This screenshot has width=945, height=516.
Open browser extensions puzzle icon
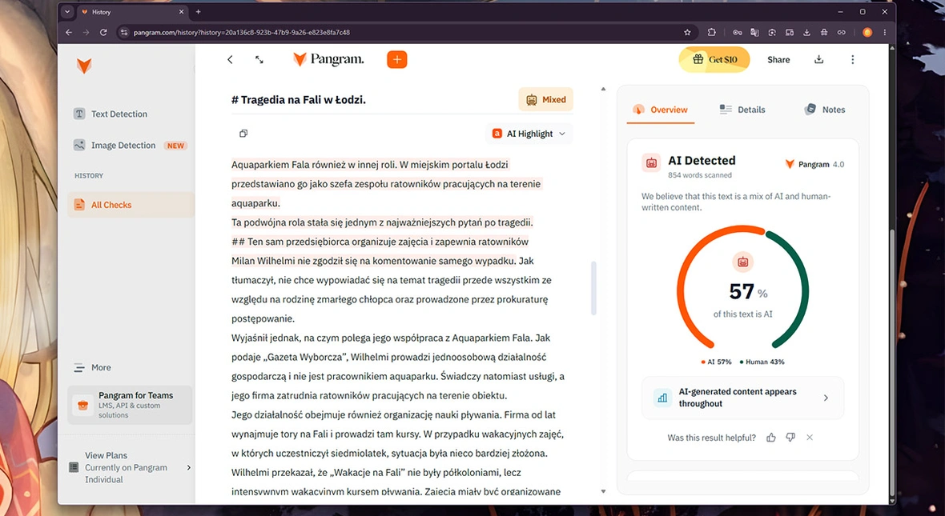click(x=711, y=33)
